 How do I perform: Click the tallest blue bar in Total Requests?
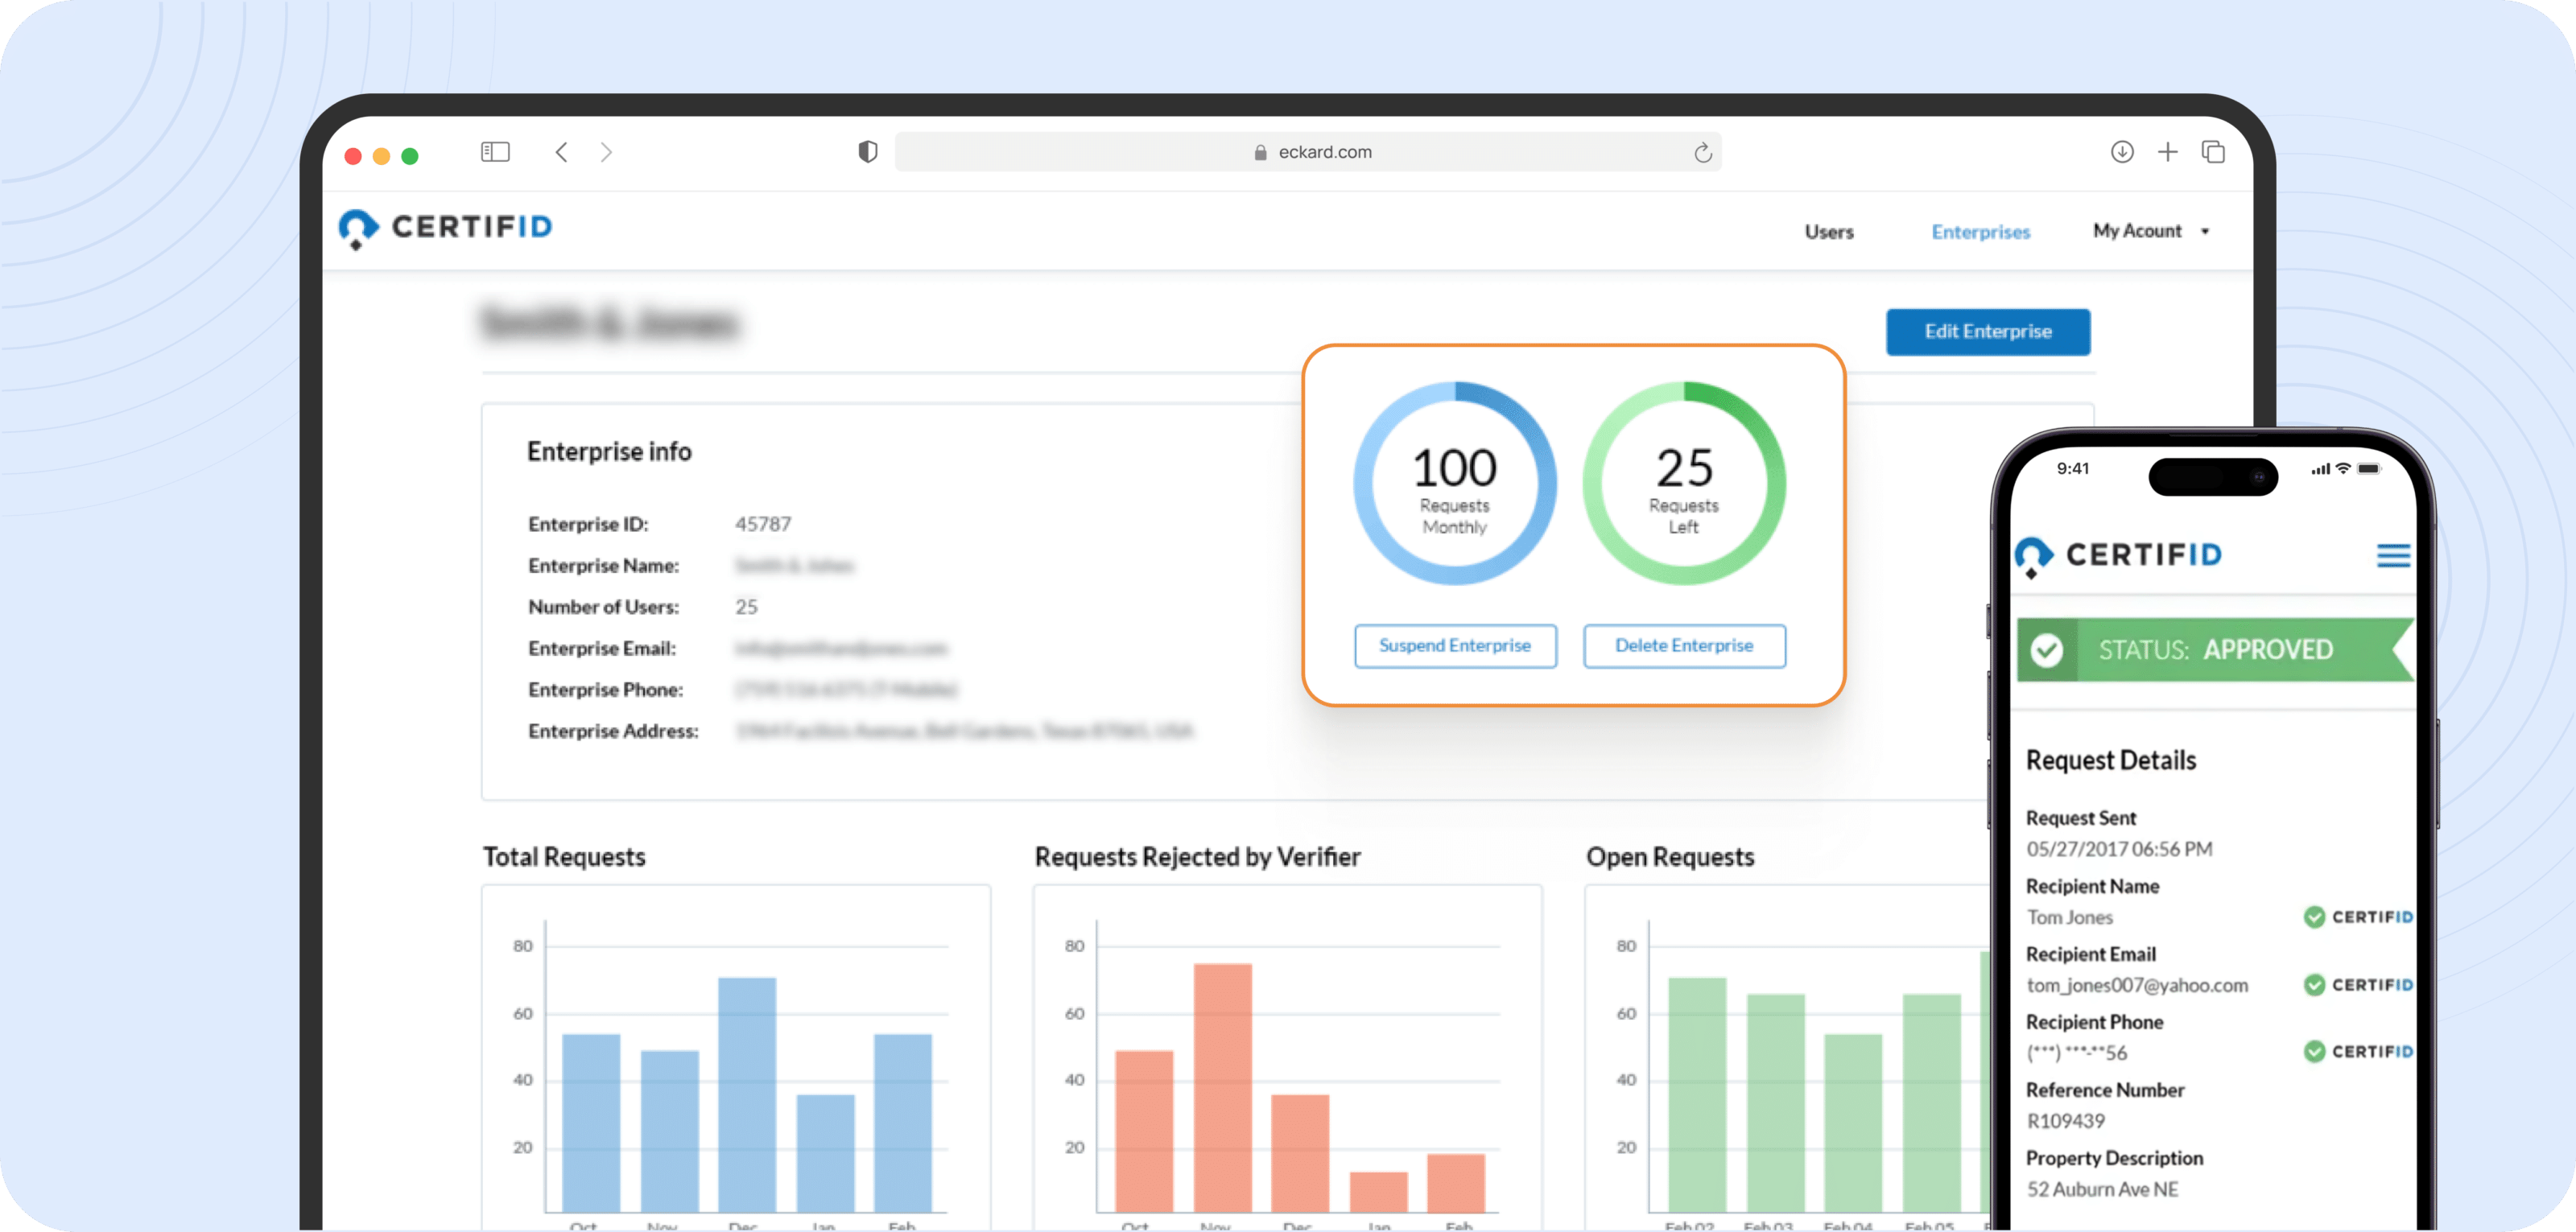[746, 1094]
